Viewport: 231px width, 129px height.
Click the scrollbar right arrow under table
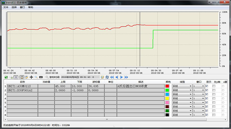click(x=225, y=120)
